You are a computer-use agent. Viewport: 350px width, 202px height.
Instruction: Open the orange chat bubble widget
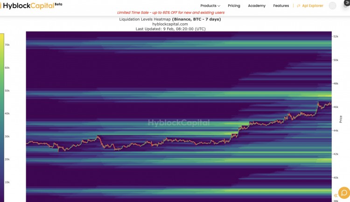(344, 193)
